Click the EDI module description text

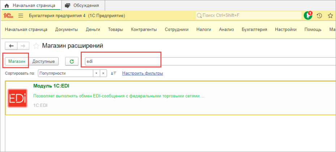pyautogui.click(x=119, y=96)
